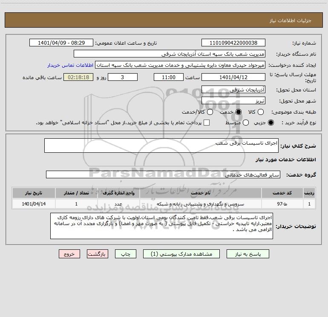The height and width of the screenshot is (317, 328).
Task: Click need date cell 1401/04/14
Action: coord(34,204)
